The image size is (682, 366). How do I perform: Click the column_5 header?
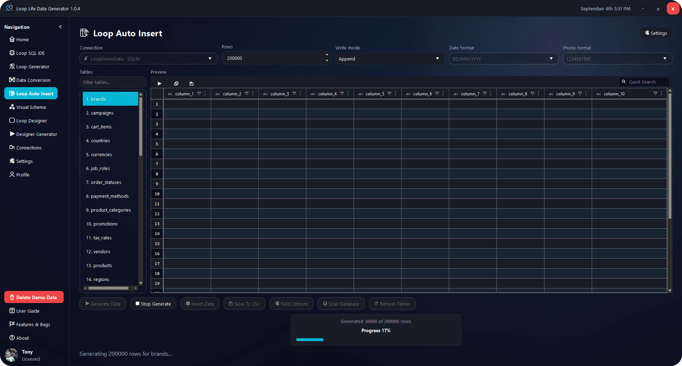pos(377,94)
